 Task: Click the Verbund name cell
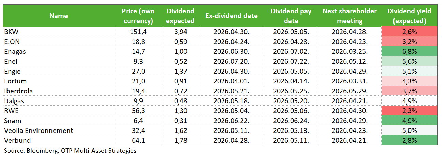[x=58, y=140]
